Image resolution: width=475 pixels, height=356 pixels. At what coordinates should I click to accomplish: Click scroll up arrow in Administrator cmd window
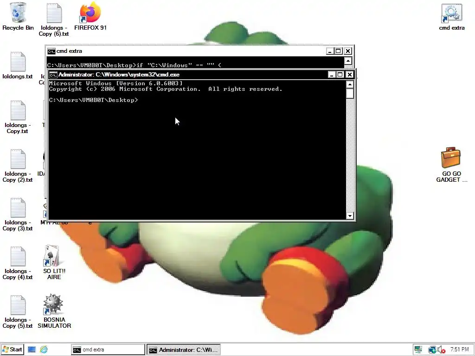350,84
